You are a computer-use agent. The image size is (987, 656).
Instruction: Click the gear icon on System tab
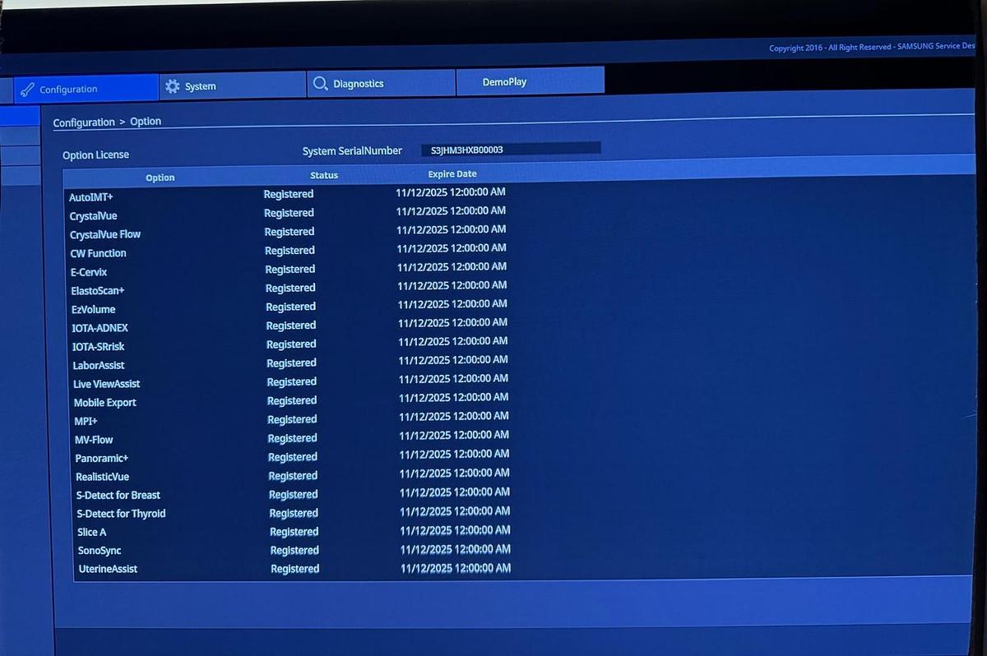[x=172, y=86]
